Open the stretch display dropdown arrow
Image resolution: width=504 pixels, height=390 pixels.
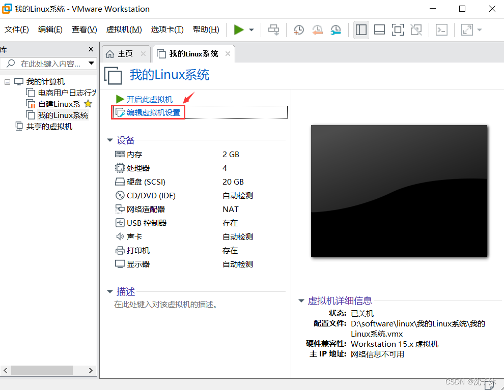[480, 30]
